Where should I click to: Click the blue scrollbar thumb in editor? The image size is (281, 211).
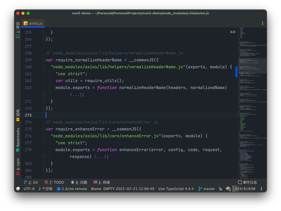tap(236, 72)
